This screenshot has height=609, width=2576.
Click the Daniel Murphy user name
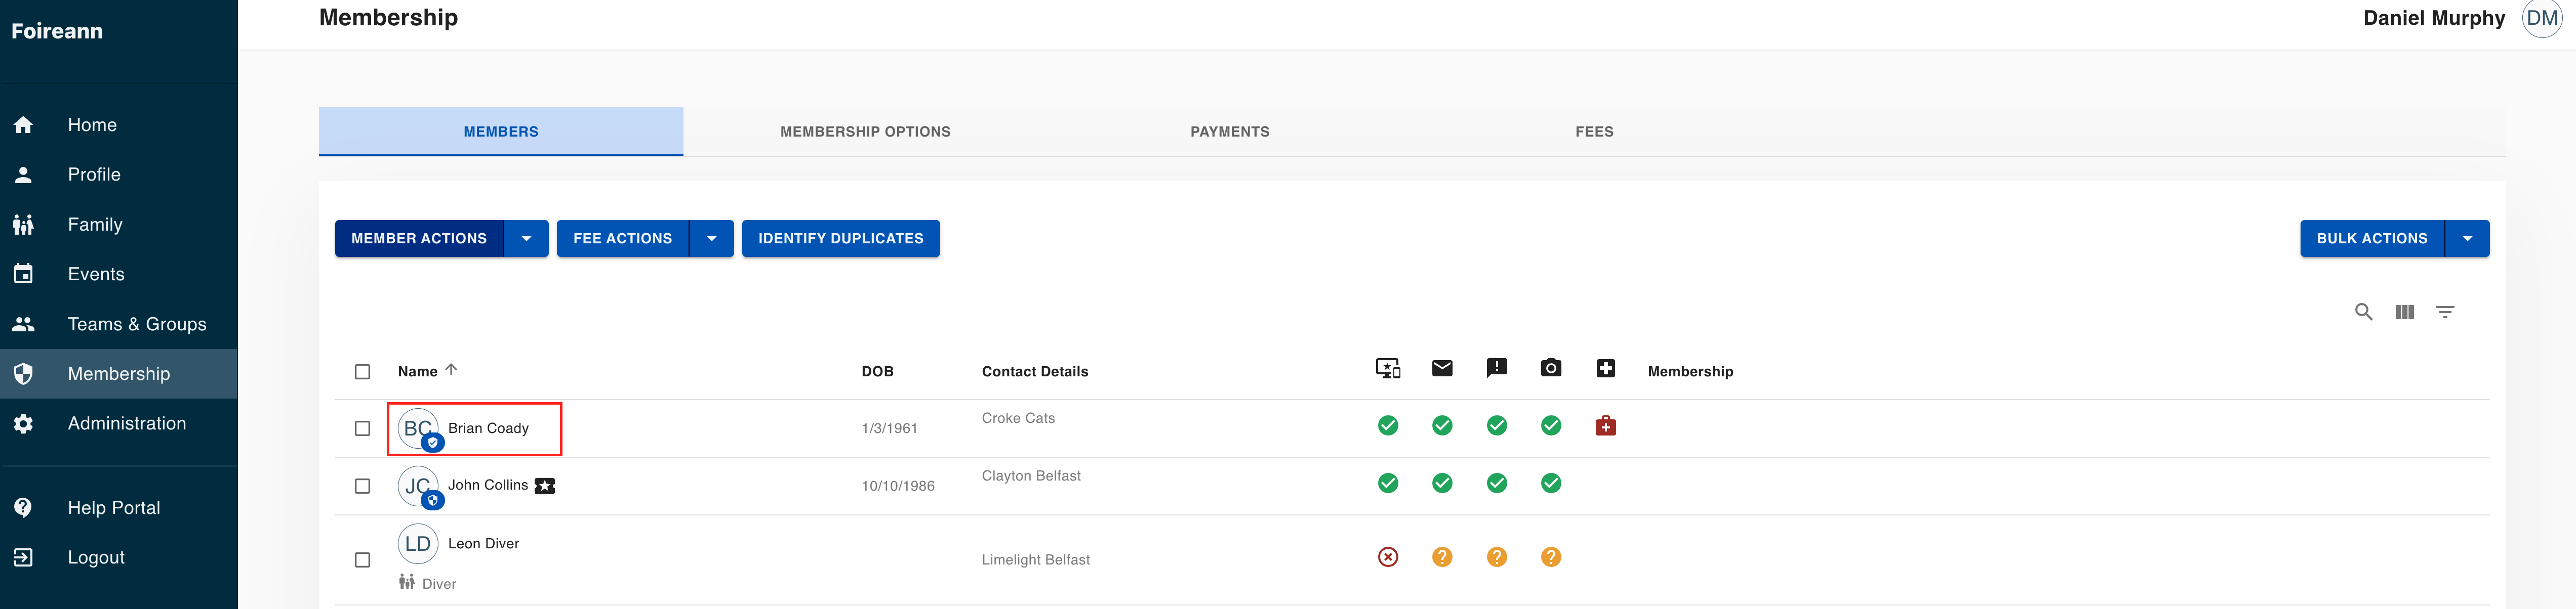coord(2433,18)
